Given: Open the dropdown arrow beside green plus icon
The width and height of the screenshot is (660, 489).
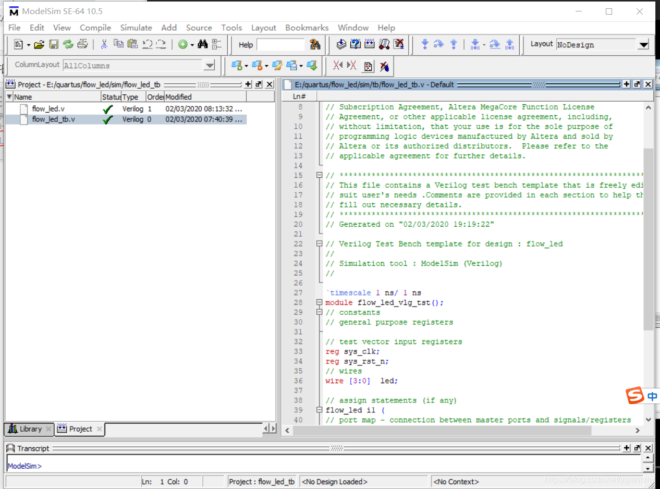Looking at the screenshot, I should 192,45.
